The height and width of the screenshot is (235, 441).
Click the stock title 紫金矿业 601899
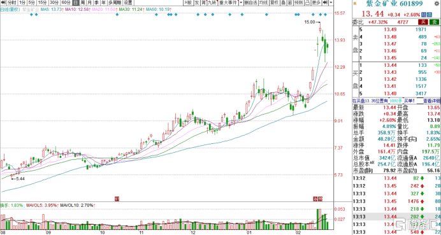pyautogui.click(x=394, y=4)
